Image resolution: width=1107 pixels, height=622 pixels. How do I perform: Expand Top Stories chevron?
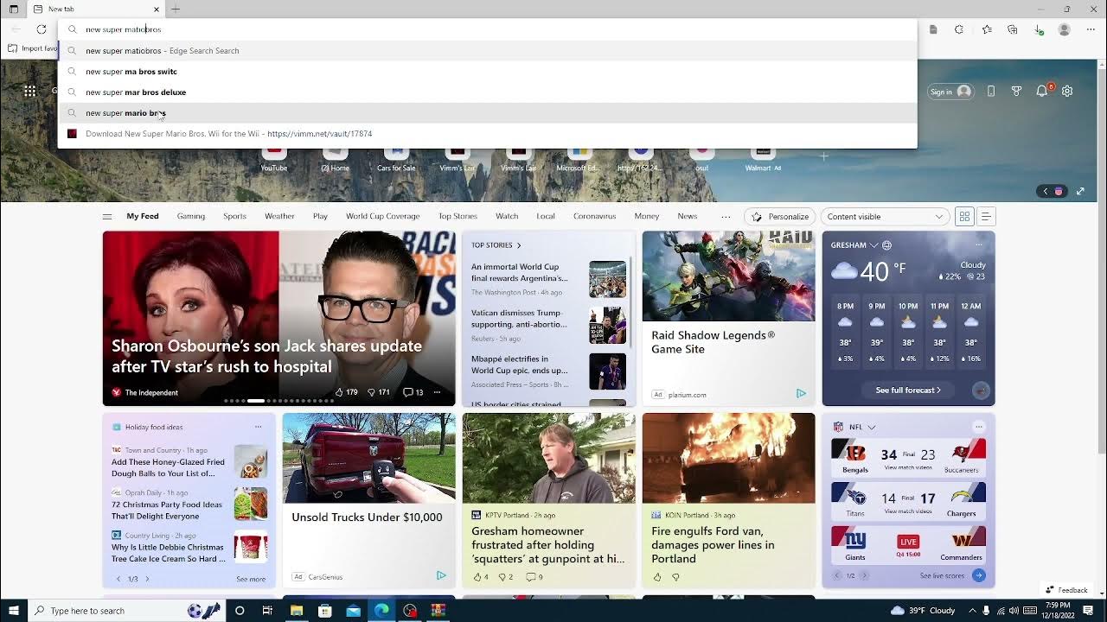pos(519,245)
